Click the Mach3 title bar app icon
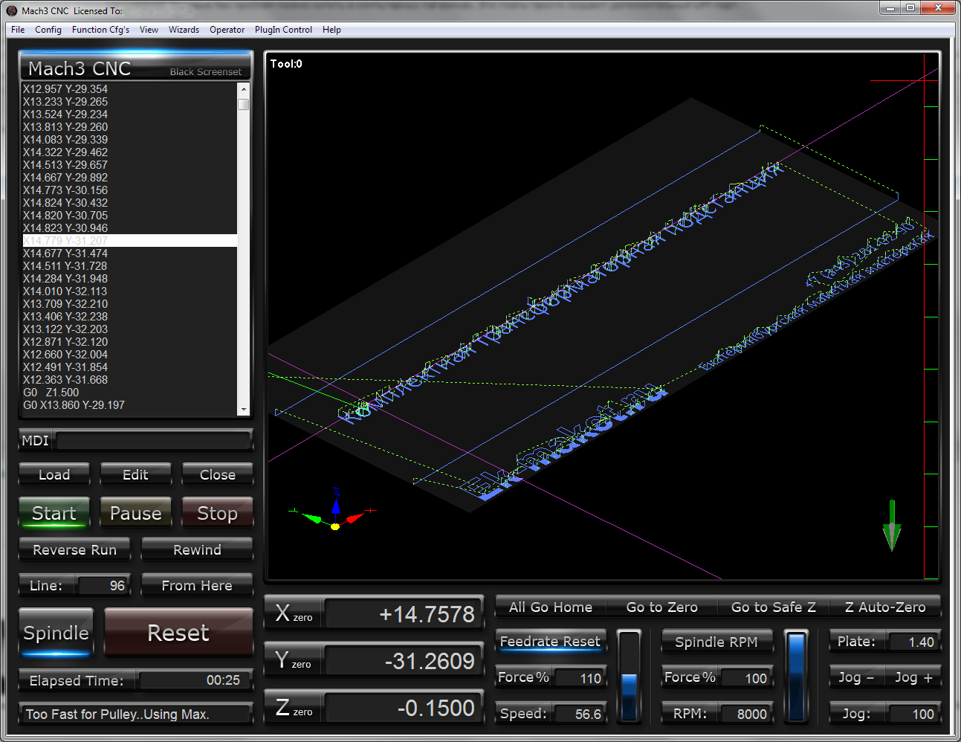961x742 pixels. [x=12, y=10]
